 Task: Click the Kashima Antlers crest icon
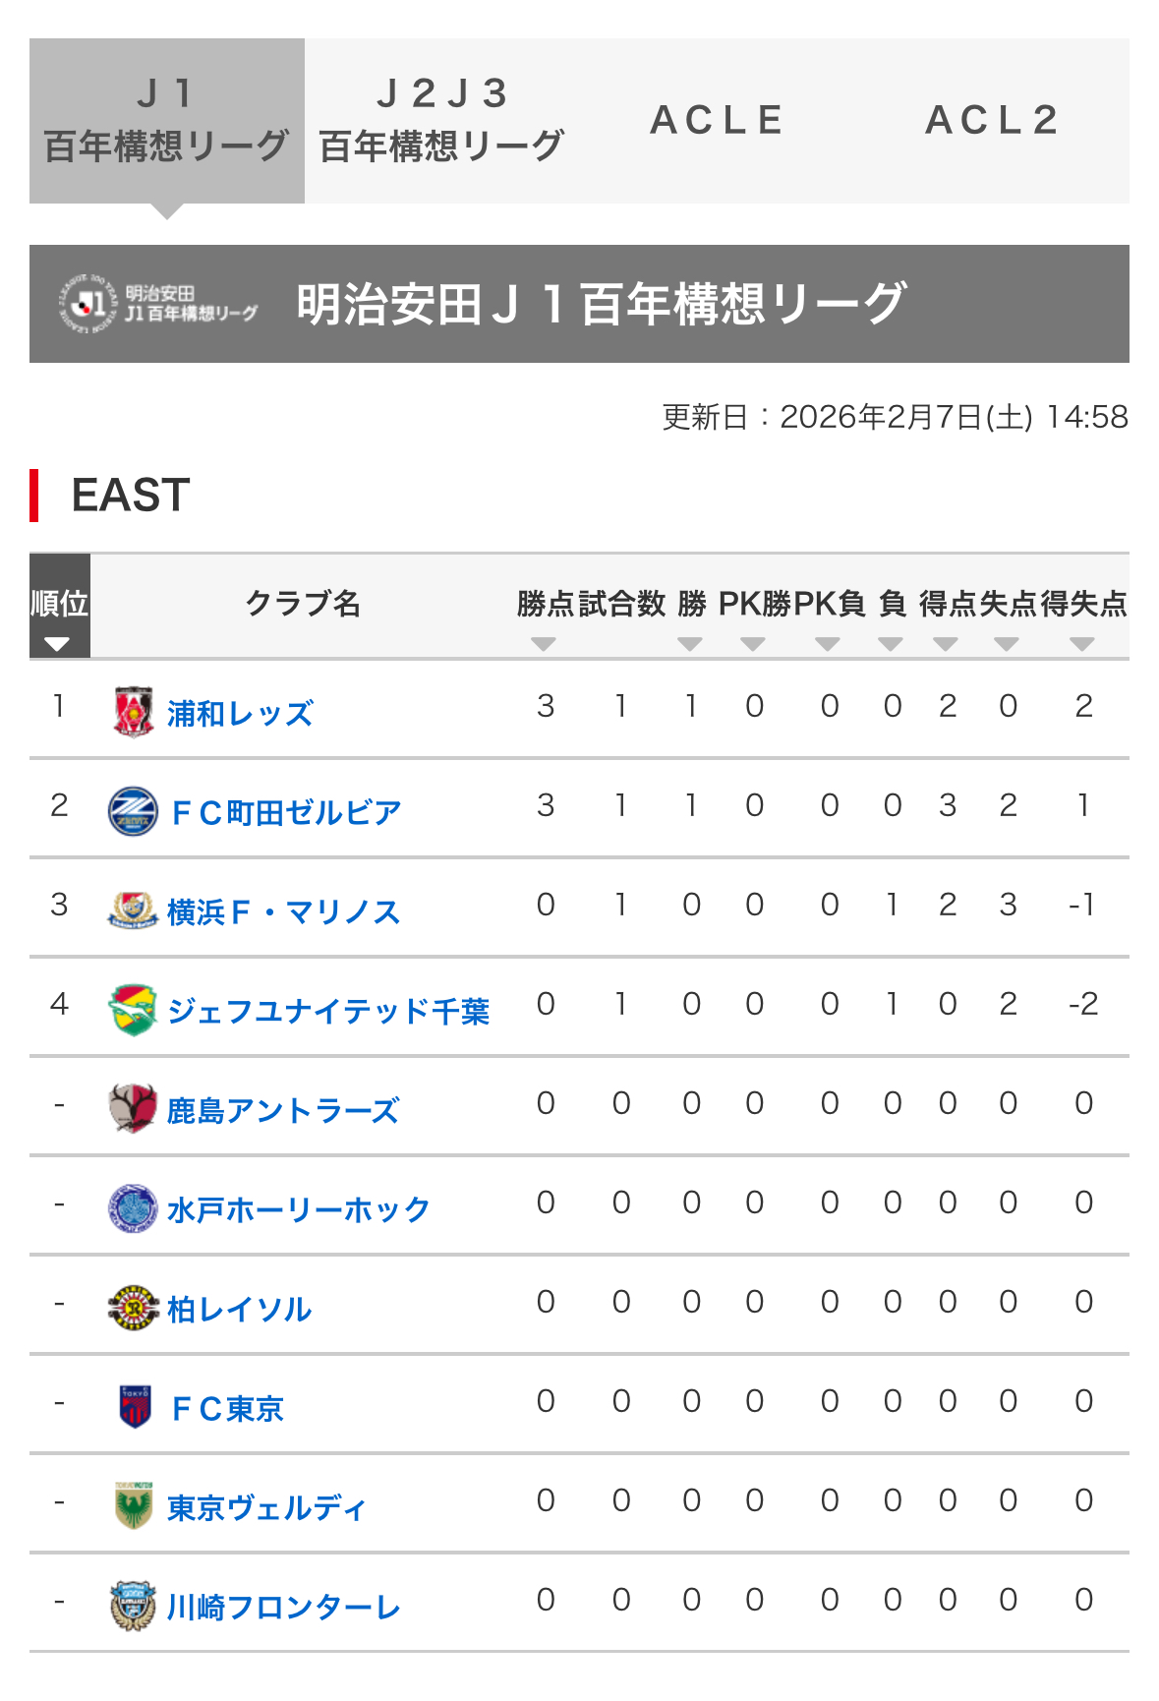(x=133, y=1109)
